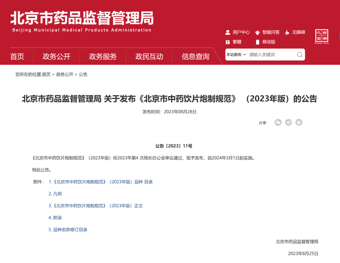This screenshot has width=340, height=263.
Task: Open the 政民互动 navigation tab
Action: 149,56
